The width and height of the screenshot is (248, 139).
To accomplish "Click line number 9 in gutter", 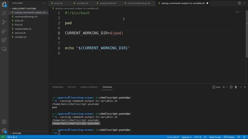I will (59, 53).
